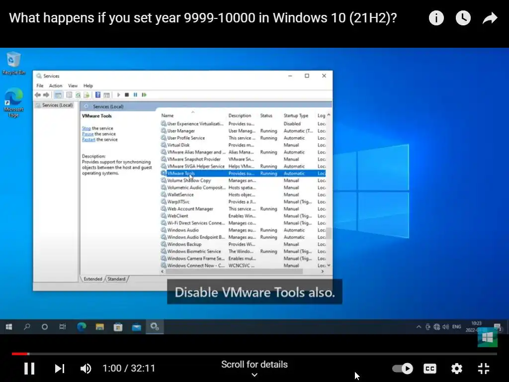
Task: Select Windows Biometric Service row
Action: (243, 251)
